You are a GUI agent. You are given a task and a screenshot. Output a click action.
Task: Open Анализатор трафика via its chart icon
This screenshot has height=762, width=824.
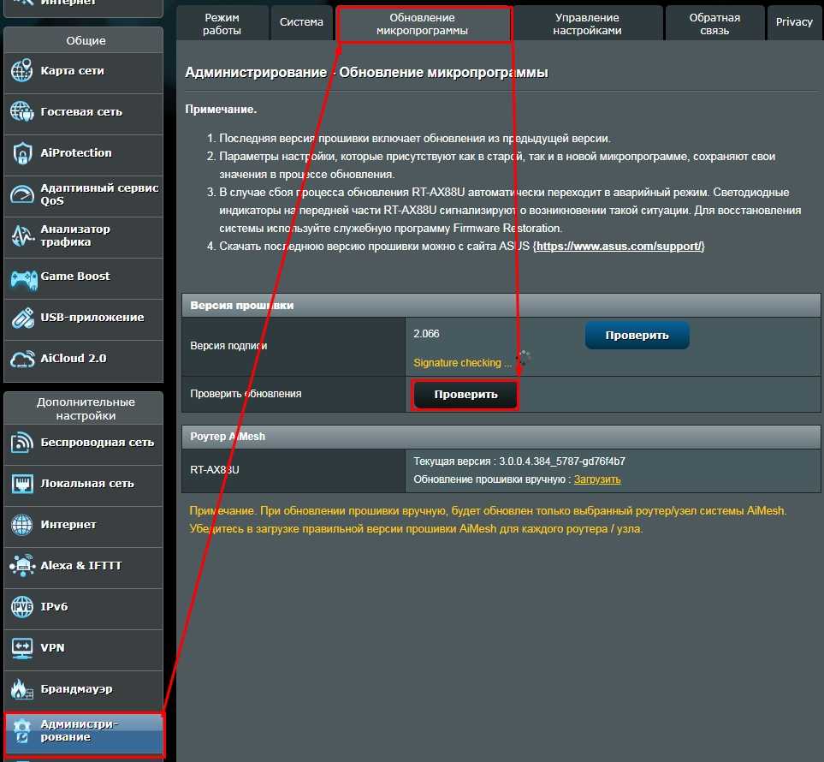coord(21,235)
